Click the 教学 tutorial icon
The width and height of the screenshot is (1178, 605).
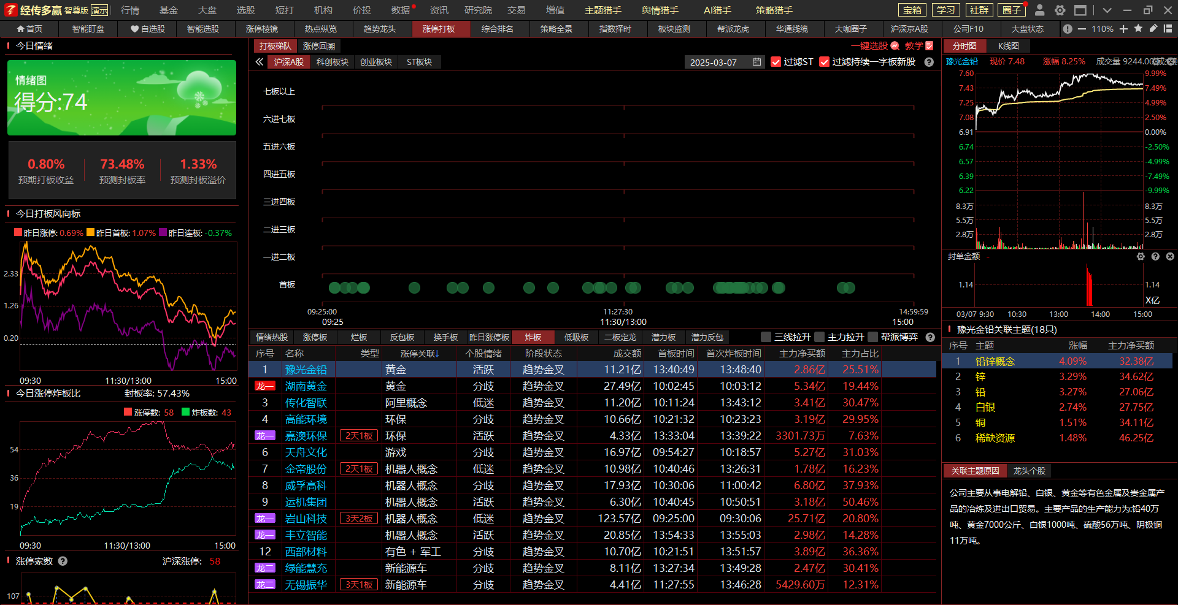tap(930, 46)
